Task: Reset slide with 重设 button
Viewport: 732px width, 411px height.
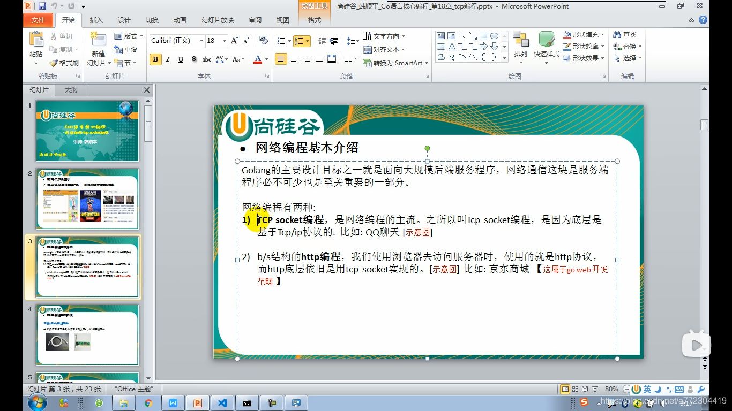Action: [x=126, y=50]
